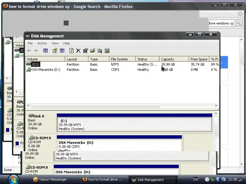
Task: Click the dark square in Firefox grey area
Action: point(66,23)
